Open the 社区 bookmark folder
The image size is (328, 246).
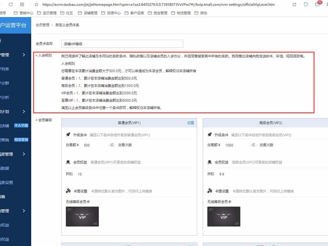pyautogui.click(x=67, y=13)
